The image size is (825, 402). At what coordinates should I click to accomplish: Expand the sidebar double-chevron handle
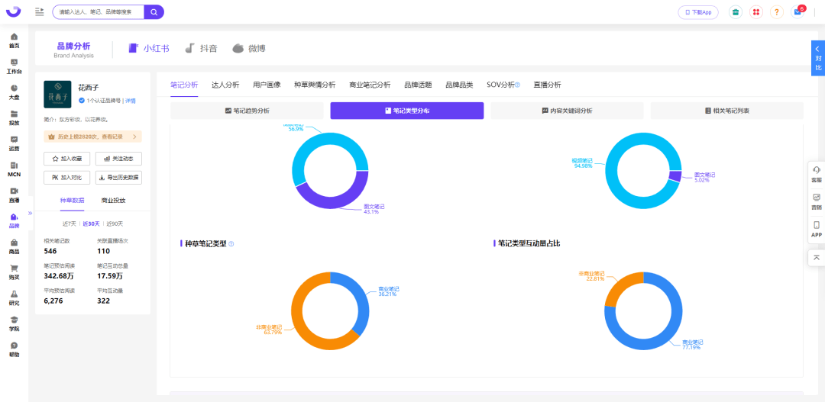click(30, 213)
